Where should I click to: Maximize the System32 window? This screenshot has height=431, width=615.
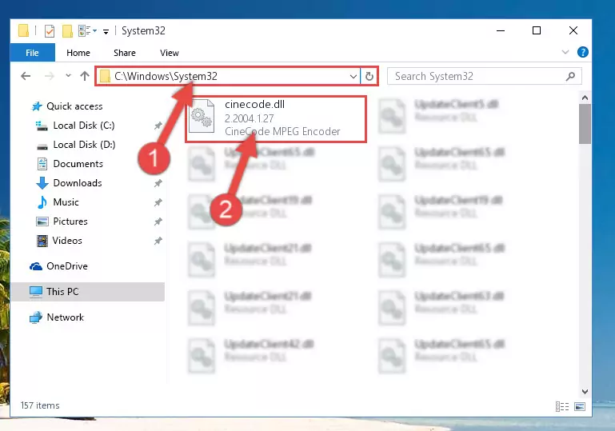click(537, 30)
